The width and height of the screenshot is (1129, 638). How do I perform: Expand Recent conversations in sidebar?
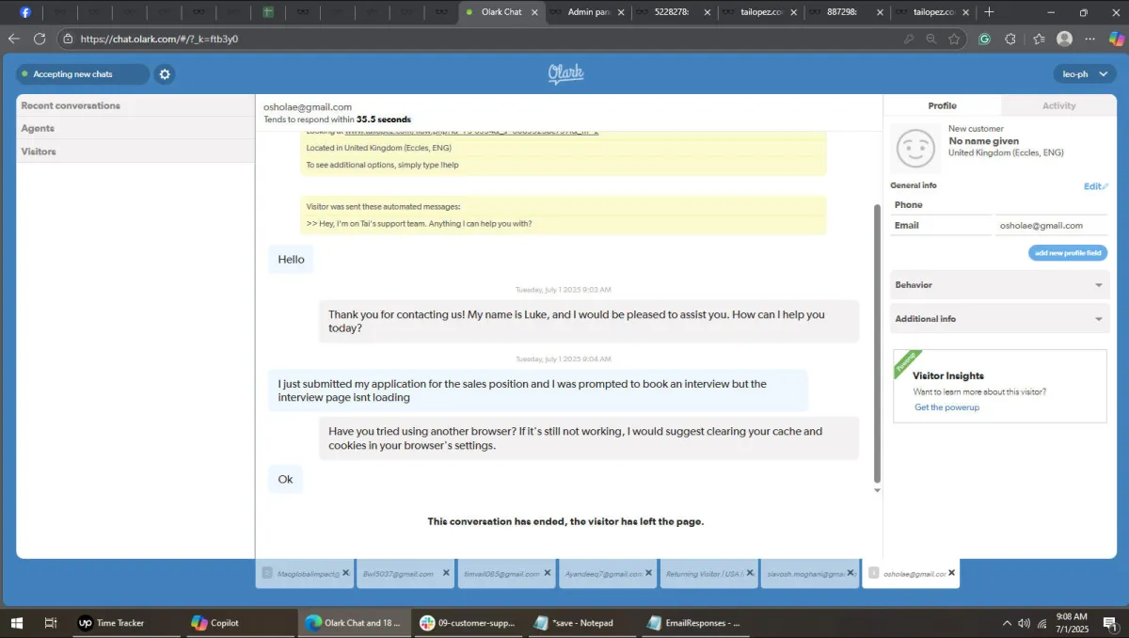[x=135, y=105]
